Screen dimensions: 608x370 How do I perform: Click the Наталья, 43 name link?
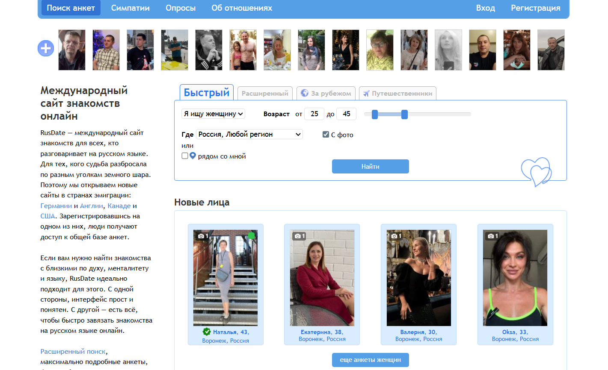coord(231,332)
